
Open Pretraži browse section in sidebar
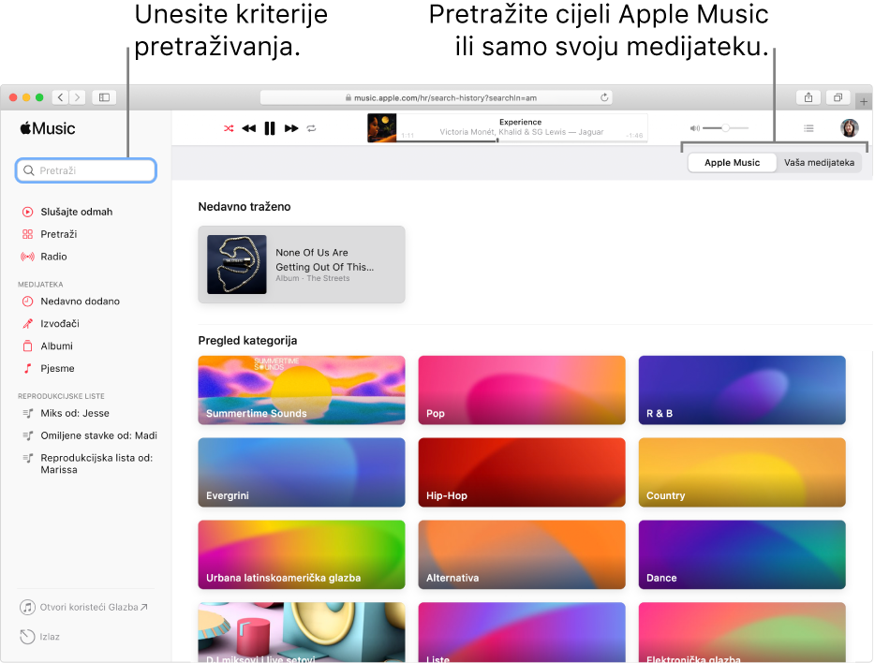pyautogui.click(x=59, y=234)
